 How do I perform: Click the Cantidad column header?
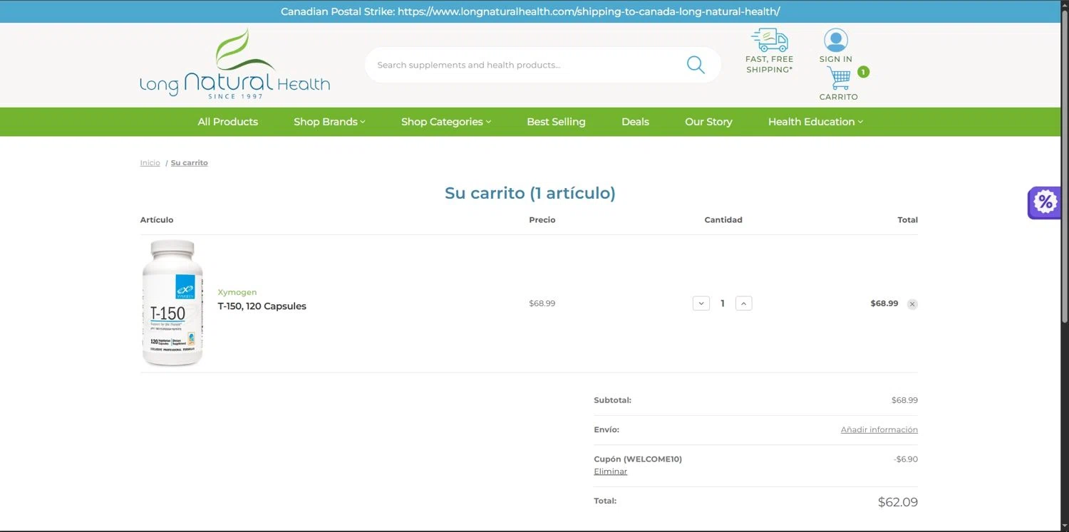pos(723,220)
